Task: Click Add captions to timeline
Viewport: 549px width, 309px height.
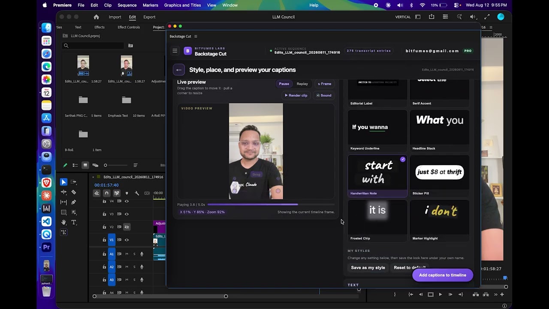Action: click(x=443, y=275)
